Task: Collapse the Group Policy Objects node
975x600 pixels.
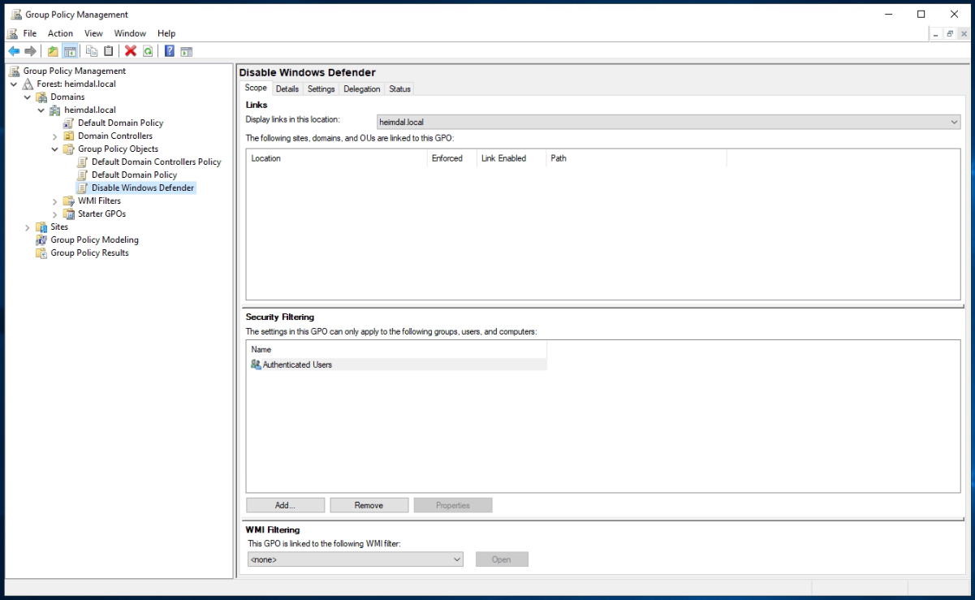Action: pyautogui.click(x=55, y=149)
